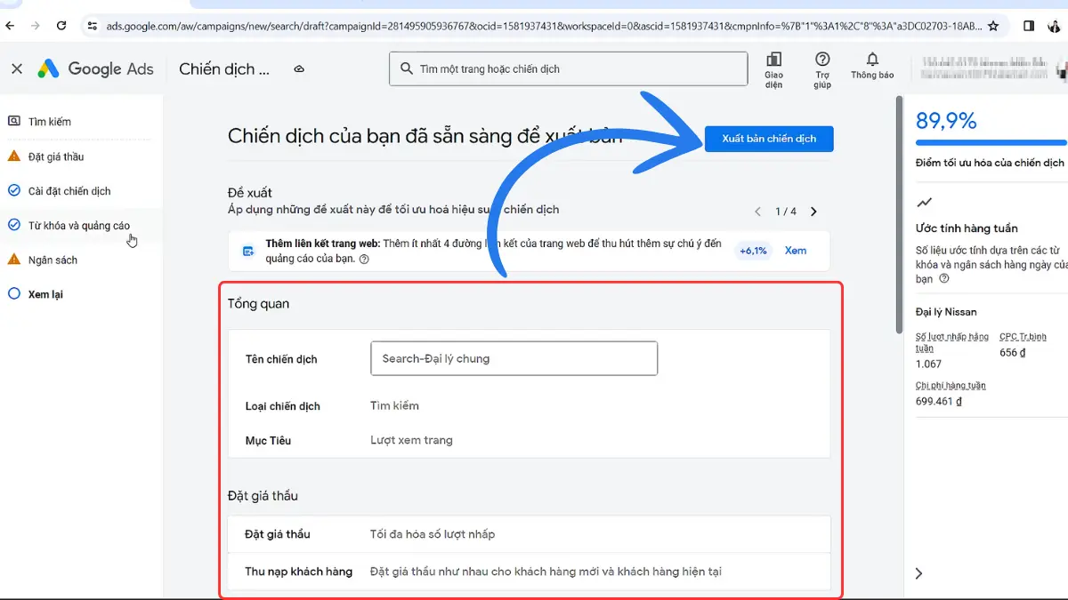
Task: Click the sitelink suggestion icon
Action: point(248,251)
